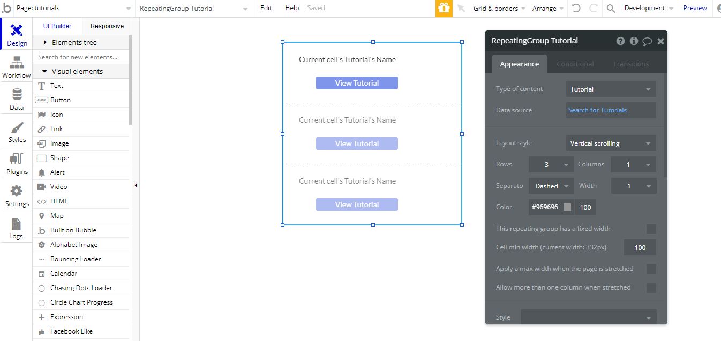The width and height of the screenshot is (721, 341).
Task: Open the Page: tutorials dropdown
Action: pos(74,8)
